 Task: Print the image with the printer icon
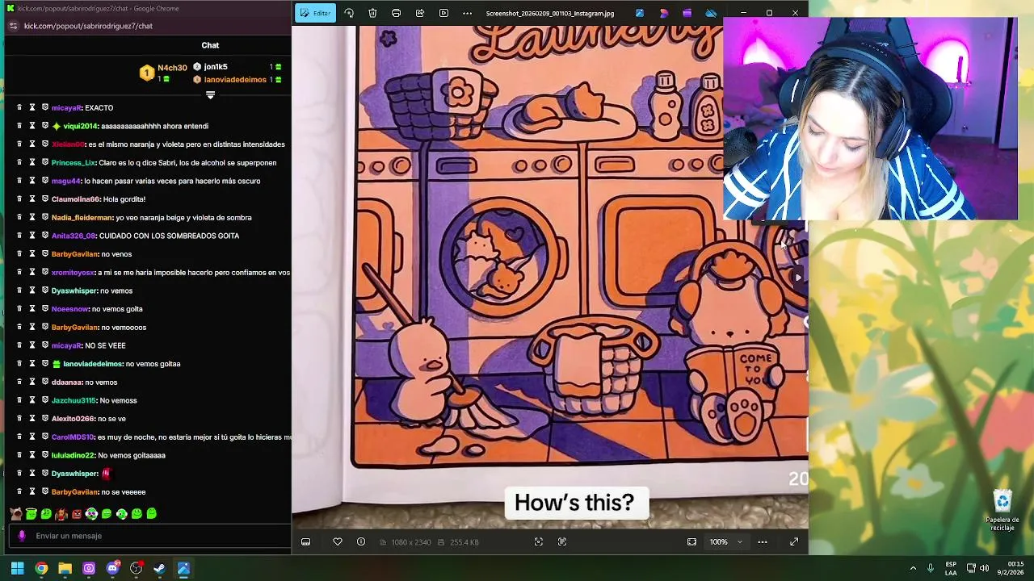click(x=396, y=13)
